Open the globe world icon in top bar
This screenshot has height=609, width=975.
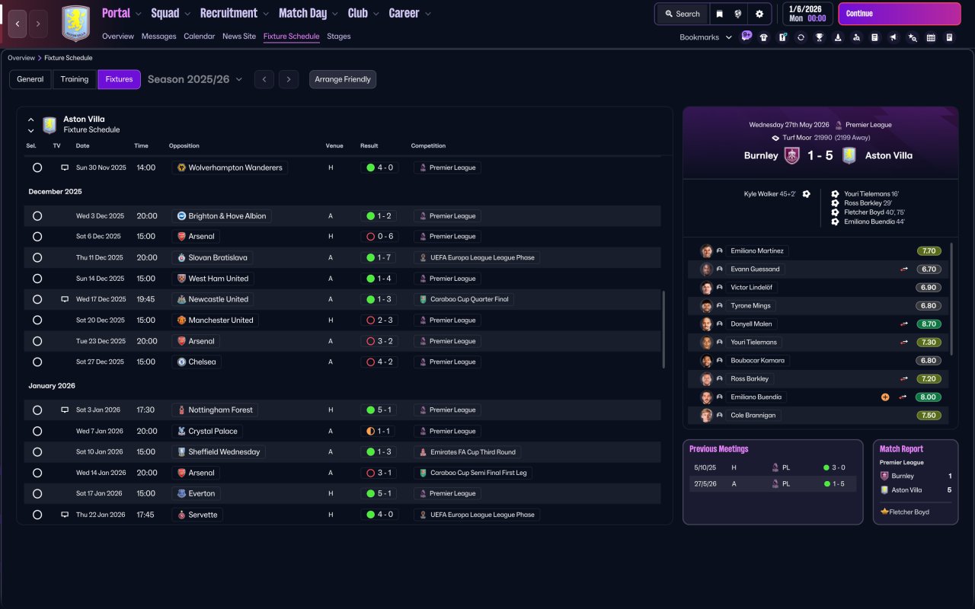pos(738,14)
